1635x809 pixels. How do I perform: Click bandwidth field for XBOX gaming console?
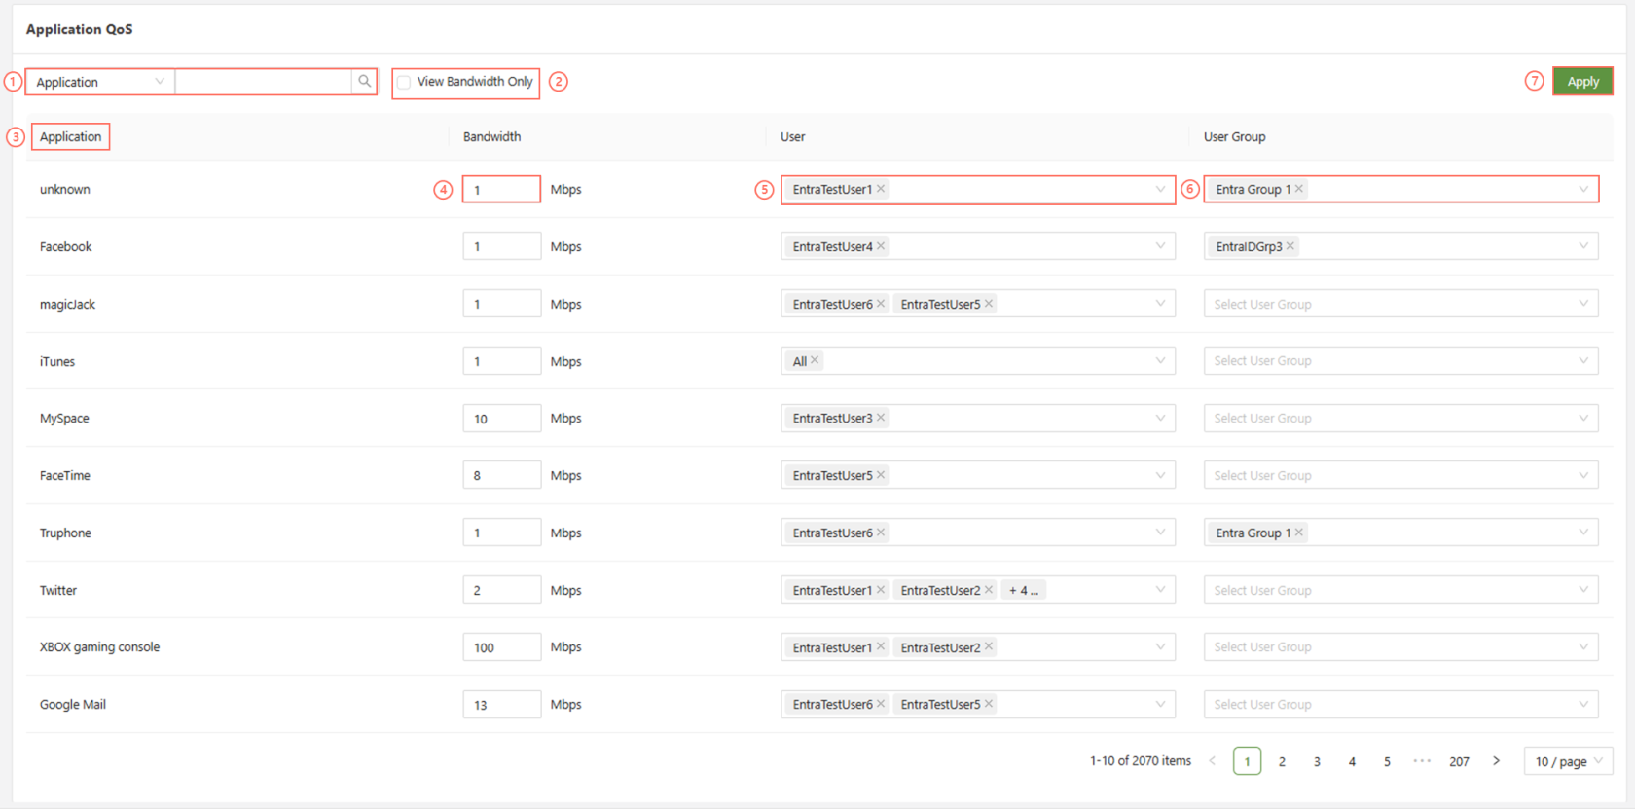(501, 647)
